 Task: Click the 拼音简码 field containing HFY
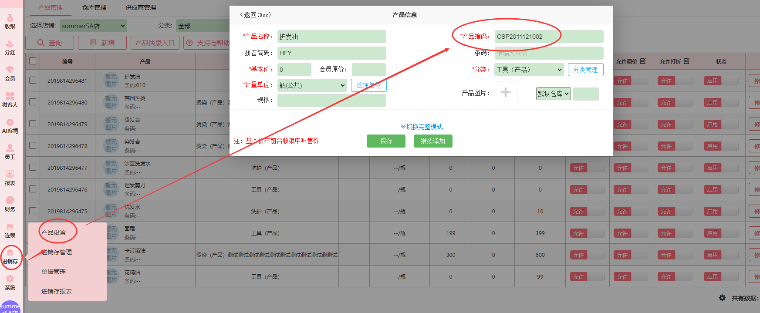pyautogui.click(x=332, y=53)
